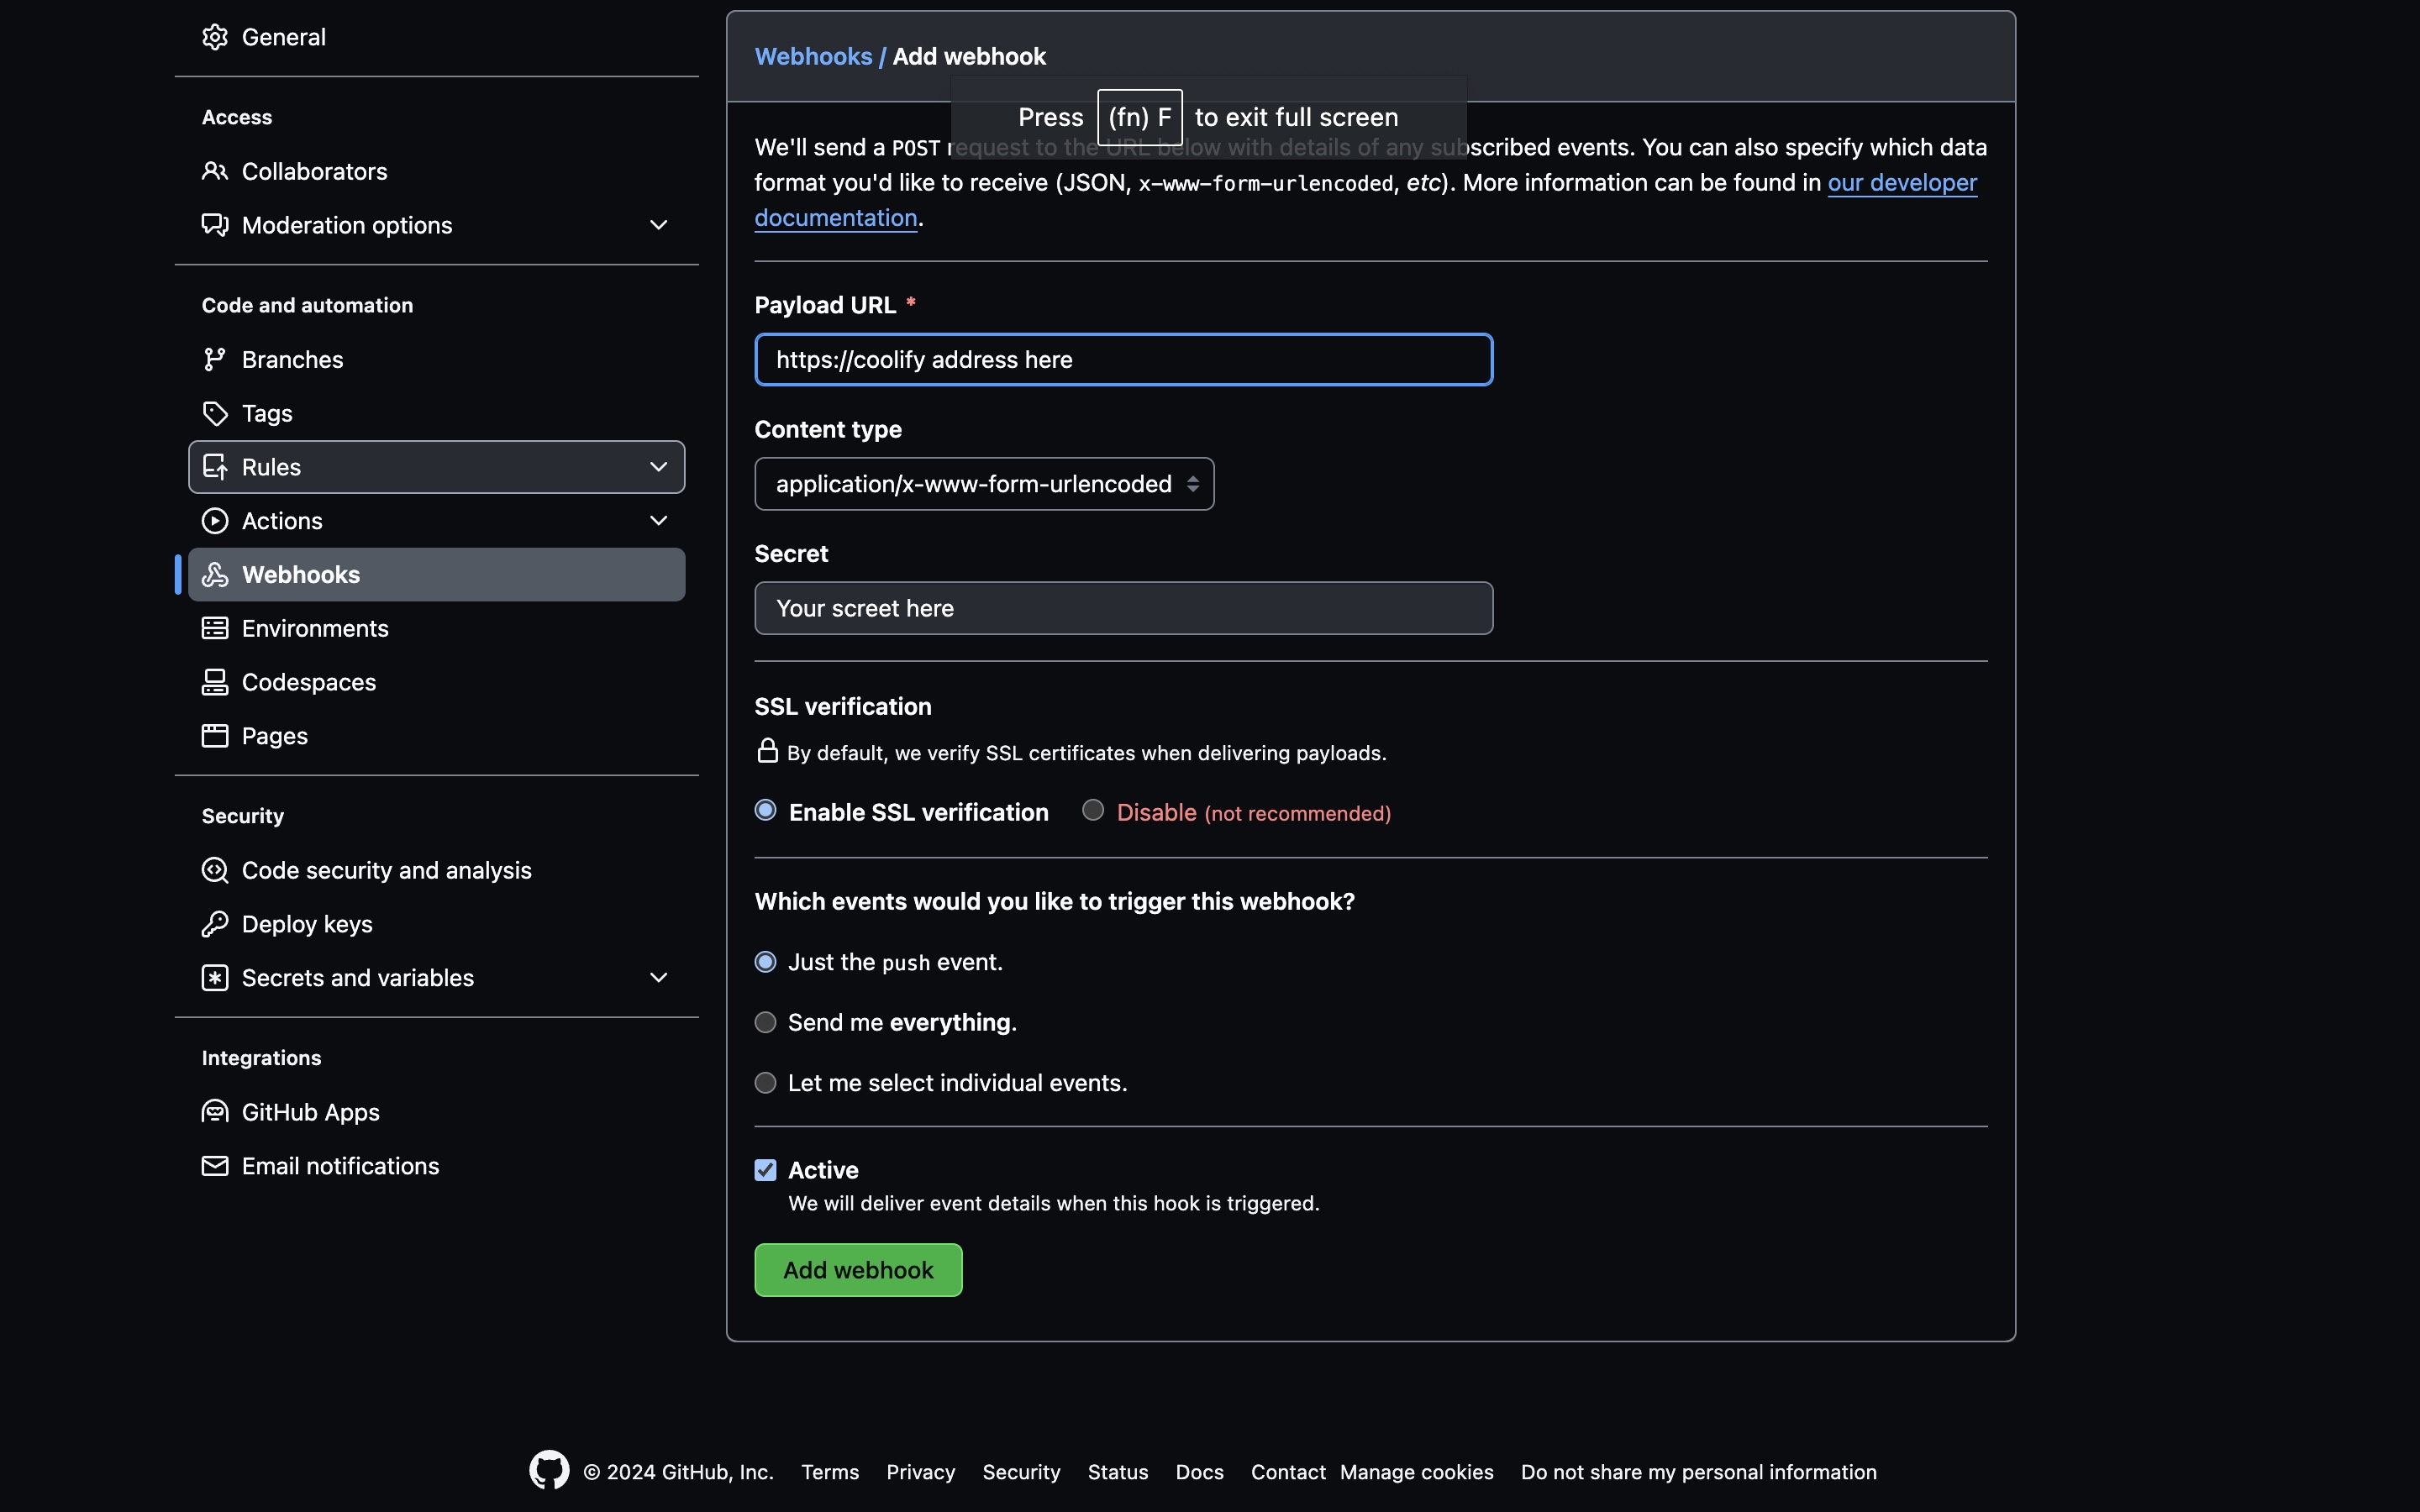Open Email notifications settings

(x=436, y=1166)
